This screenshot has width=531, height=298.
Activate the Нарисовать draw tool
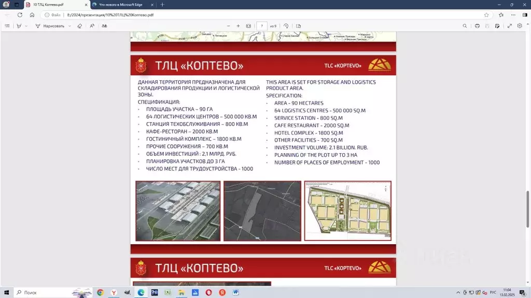coord(50,26)
